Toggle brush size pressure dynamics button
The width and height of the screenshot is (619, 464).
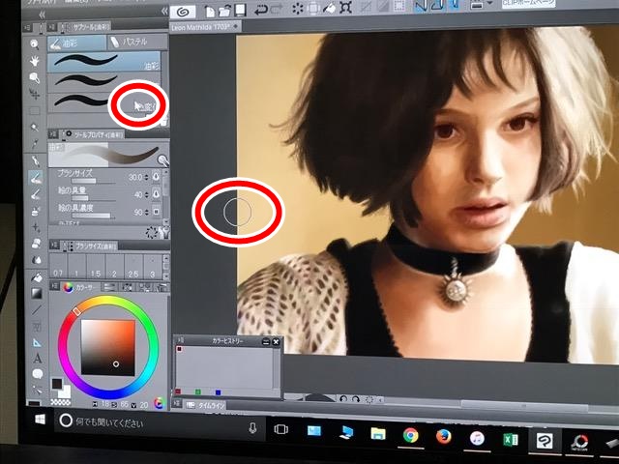(x=156, y=177)
